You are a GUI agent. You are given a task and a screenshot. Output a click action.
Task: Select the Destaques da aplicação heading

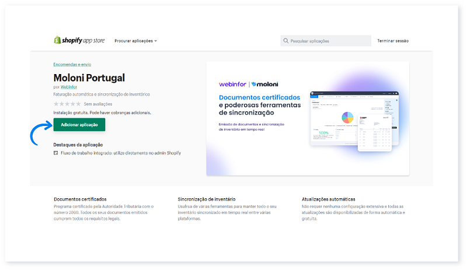click(78, 145)
